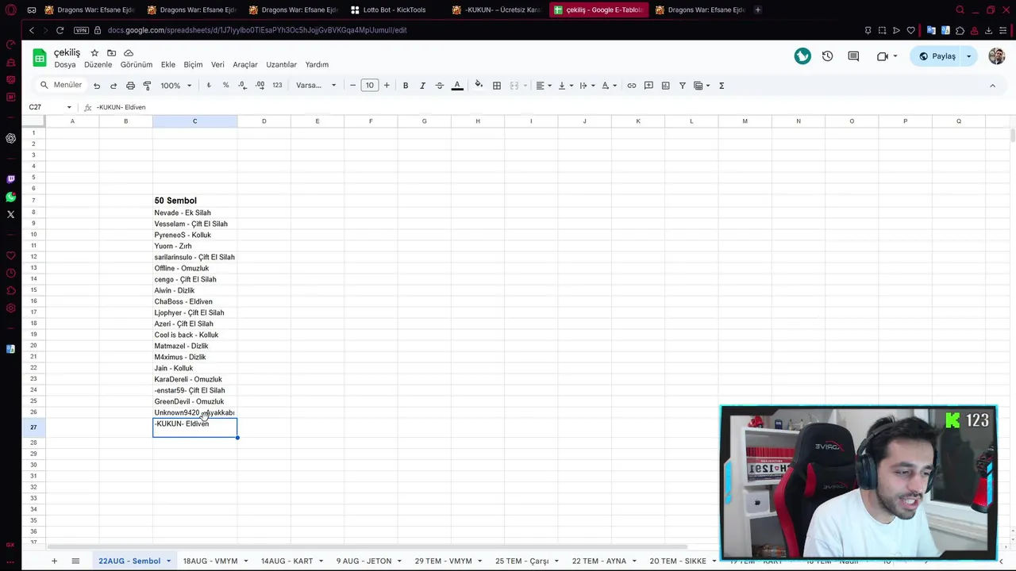
Task: Print the spreadsheet via printer icon
Action: [130, 86]
